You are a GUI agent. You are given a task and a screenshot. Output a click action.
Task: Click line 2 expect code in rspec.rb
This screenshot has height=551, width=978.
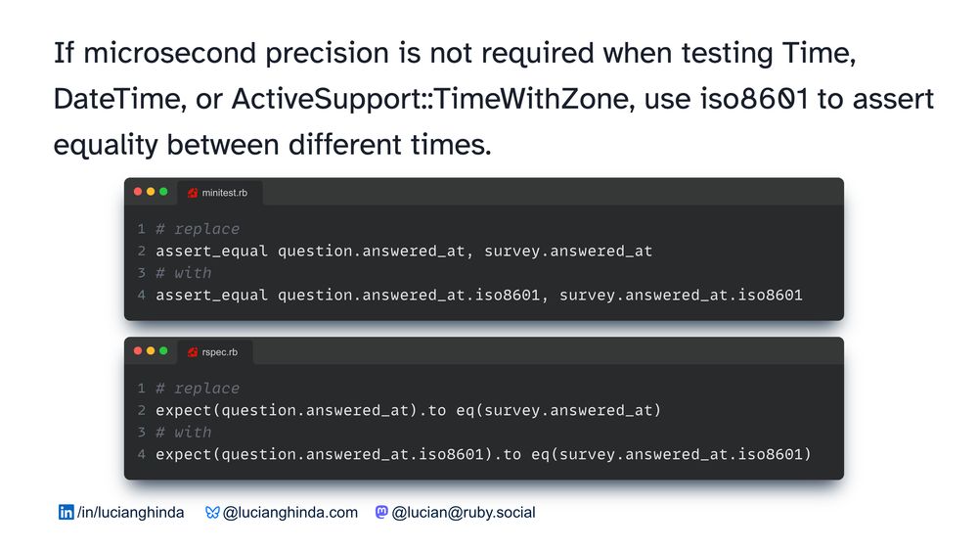pyautogui.click(x=408, y=410)
